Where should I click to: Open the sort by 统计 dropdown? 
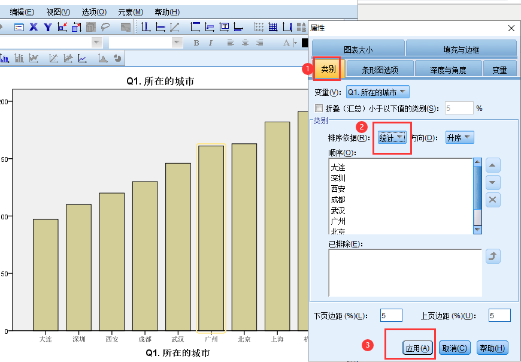[x=392, y=138]
